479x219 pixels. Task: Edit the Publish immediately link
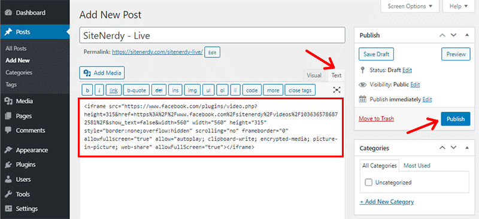[427, 99]
